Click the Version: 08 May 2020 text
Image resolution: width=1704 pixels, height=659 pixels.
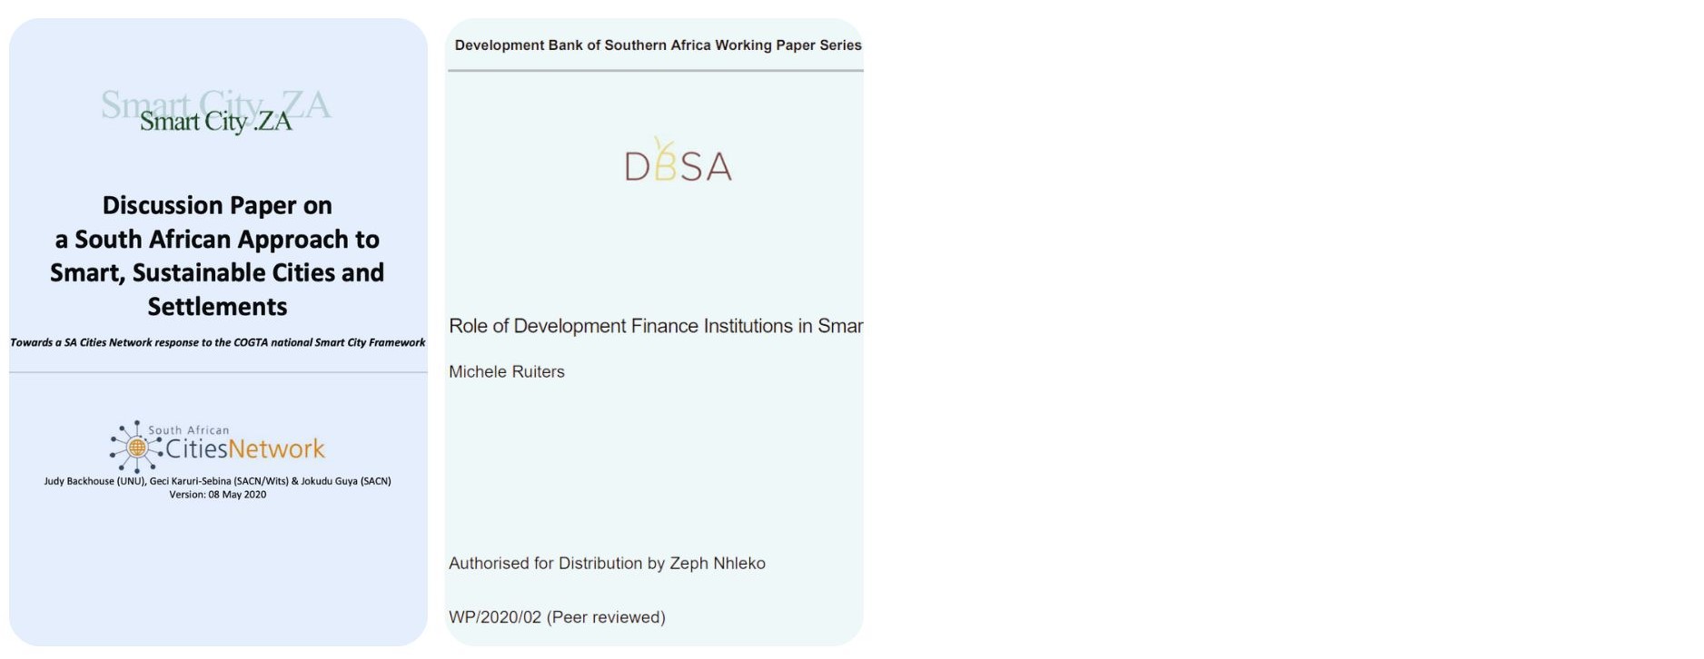click(217, 495)
